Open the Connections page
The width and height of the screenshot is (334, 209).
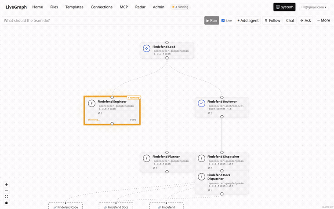102,7
